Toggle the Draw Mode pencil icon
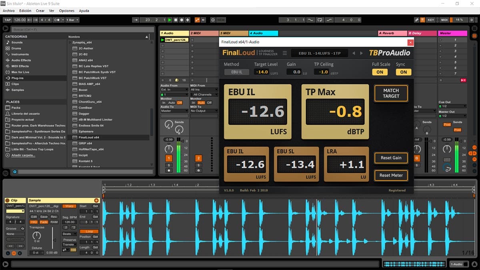The height and width of the screenshot is (270, 480). pos(416,20)
